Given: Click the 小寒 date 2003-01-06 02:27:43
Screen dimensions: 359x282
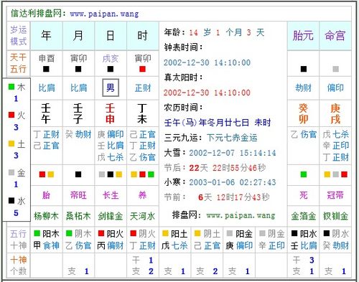Looking at the screenshot, I should pyautogui.click(x=233, y=182).
